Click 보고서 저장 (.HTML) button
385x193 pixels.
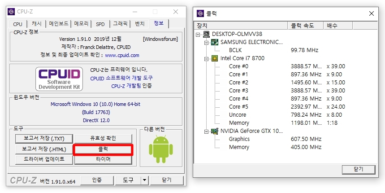(44, 149)
